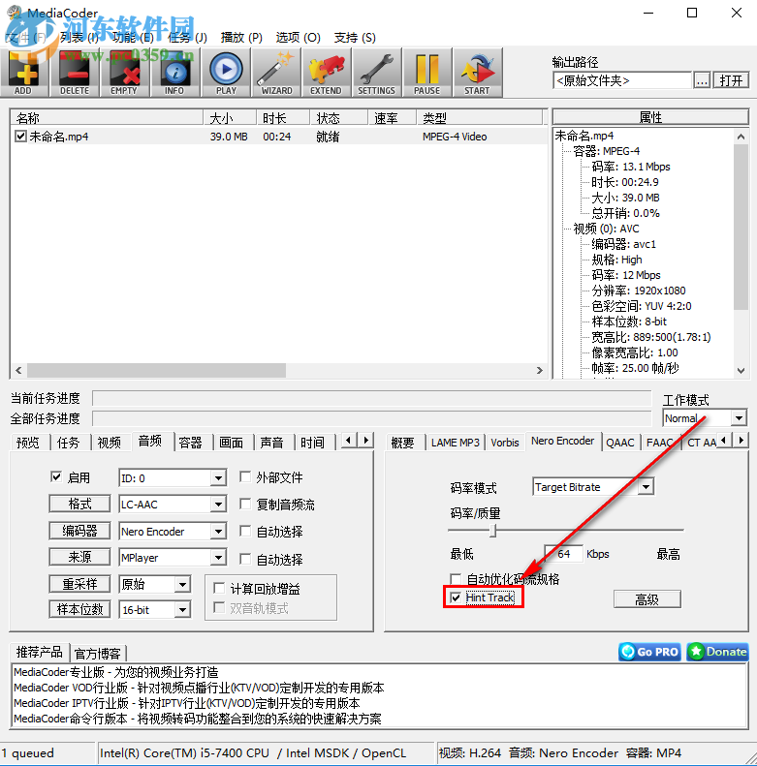Enable the 计算回放增益 checkbox
Image resolution: width=757 pixels, height=766 pixels.
point(220,588)
